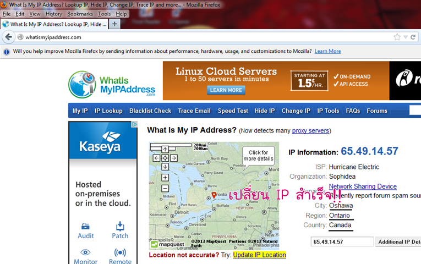Pan map left with arrow button
The width and height of the screenshot is (421, 264).
(156, 158)
